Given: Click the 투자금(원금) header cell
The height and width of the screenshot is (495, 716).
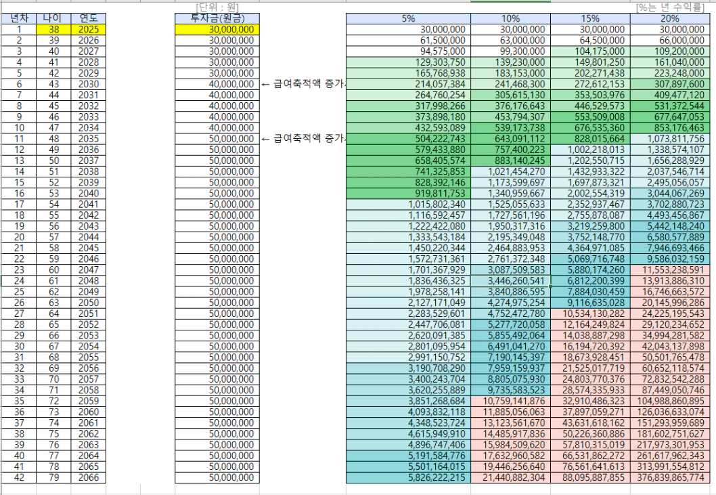Looking at the screenshot, I should (215, 18).
